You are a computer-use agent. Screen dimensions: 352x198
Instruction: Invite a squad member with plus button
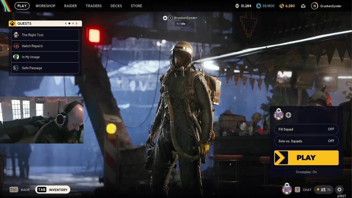(288, 115)
